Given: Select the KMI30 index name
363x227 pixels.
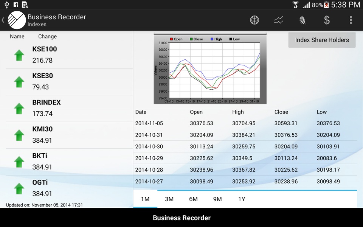Looking at the screenshot, I should tap(42, 129).
